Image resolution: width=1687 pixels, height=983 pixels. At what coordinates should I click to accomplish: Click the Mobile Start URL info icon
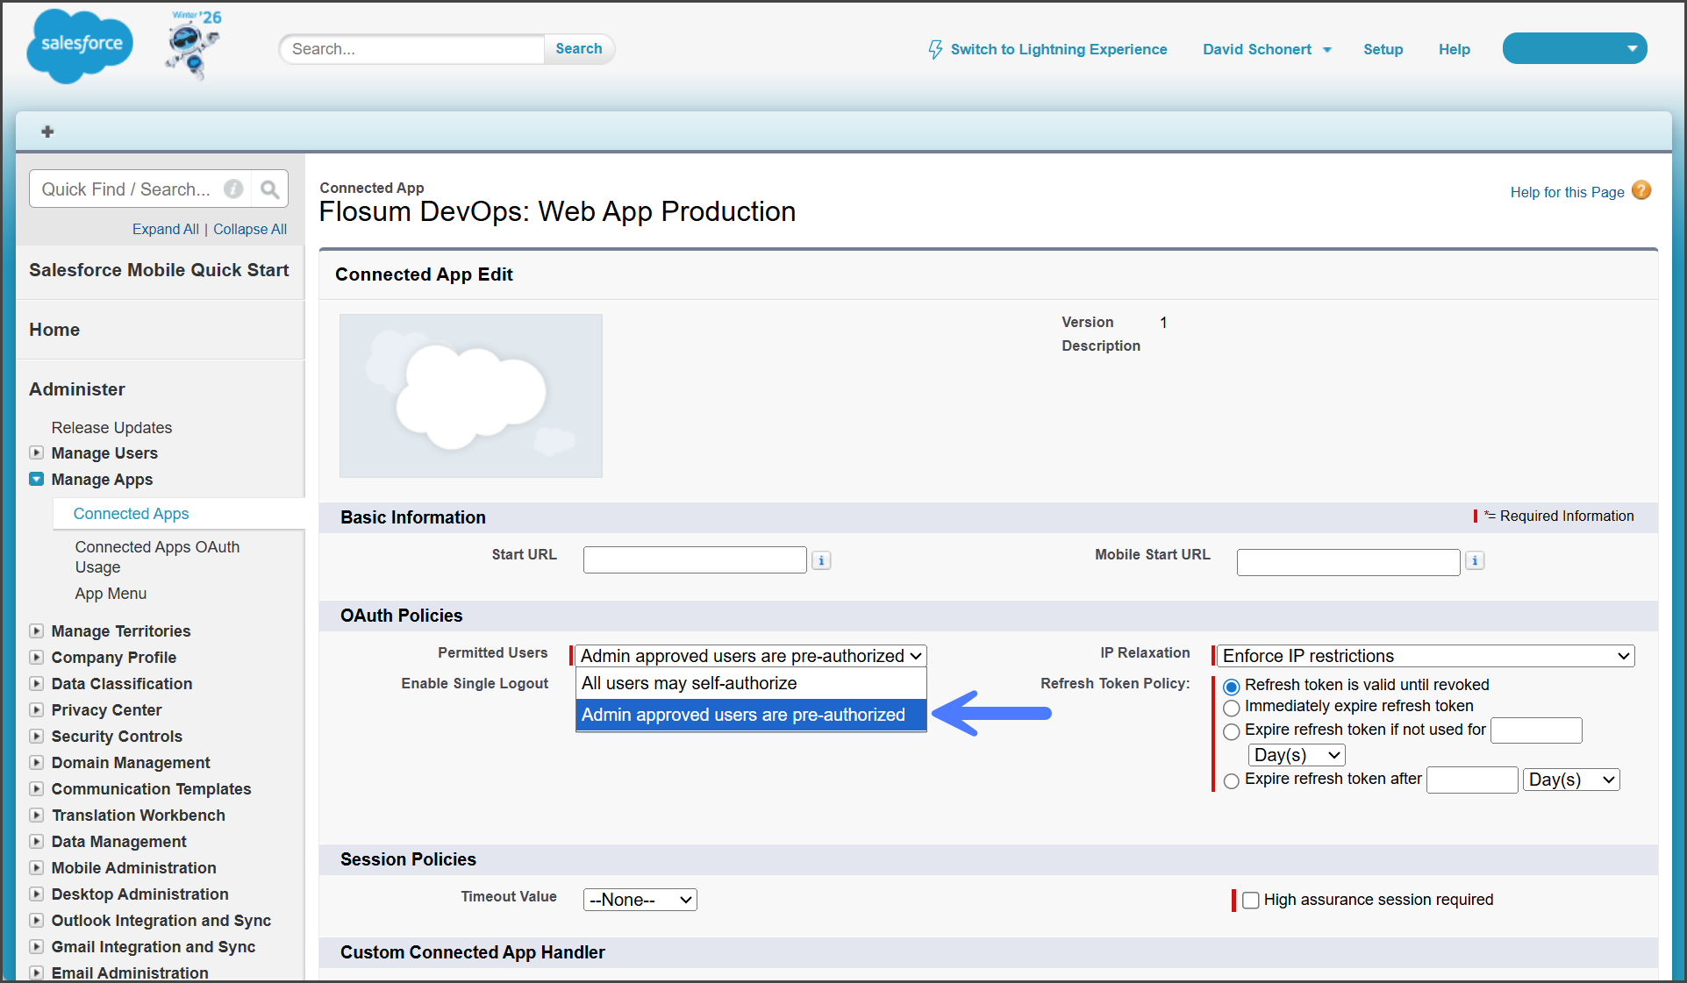click(1475, 560)
